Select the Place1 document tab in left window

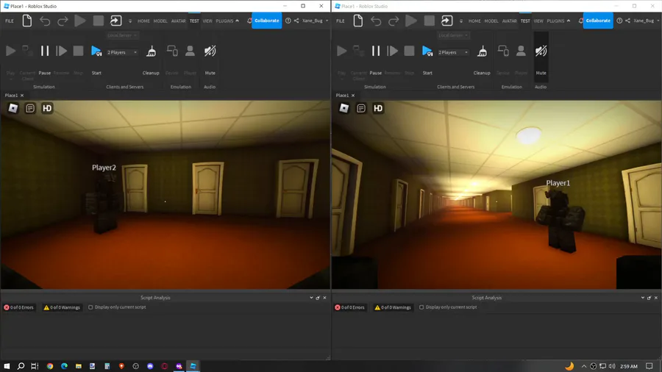pyautogui.click(x=11, y=96)
